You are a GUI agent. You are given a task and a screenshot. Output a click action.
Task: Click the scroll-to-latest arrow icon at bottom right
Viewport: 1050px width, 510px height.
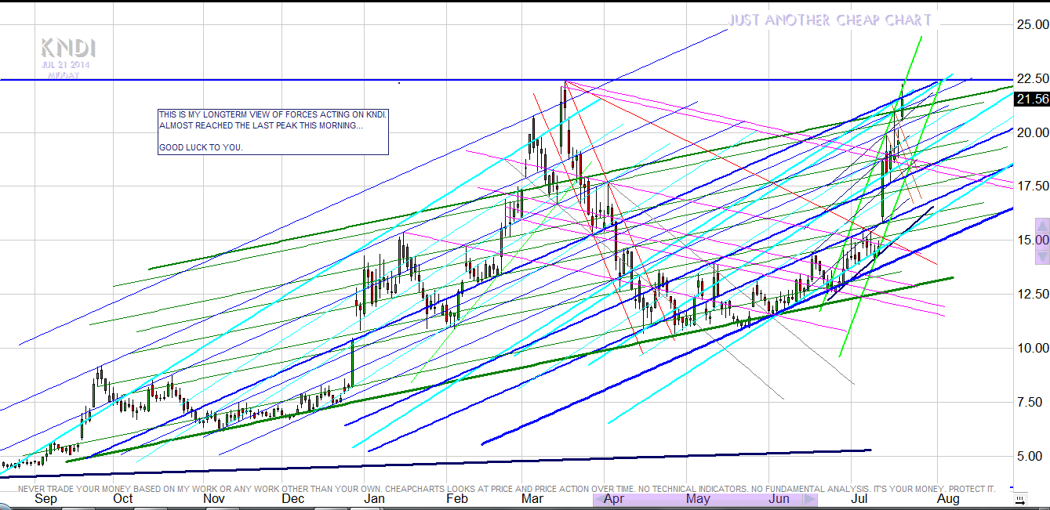pos(1019,499)
